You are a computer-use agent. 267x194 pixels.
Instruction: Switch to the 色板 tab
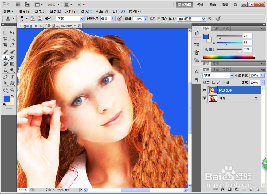click(216, 29)
